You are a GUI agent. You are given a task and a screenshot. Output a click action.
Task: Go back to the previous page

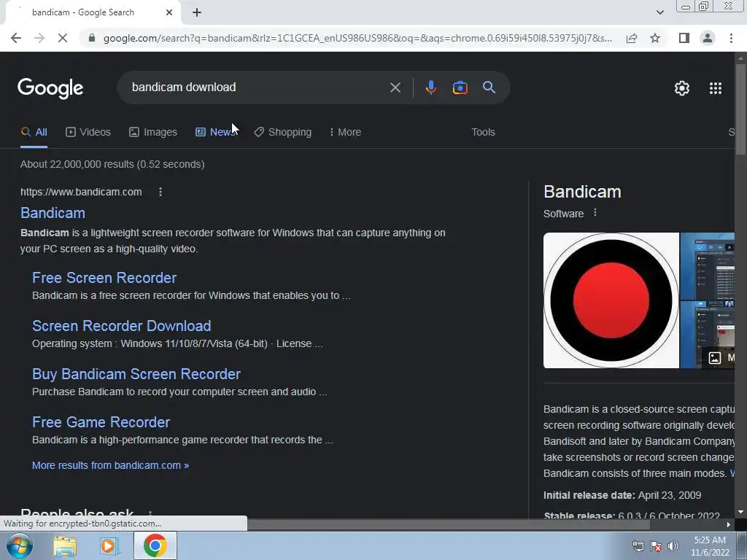tap(16, 38)
